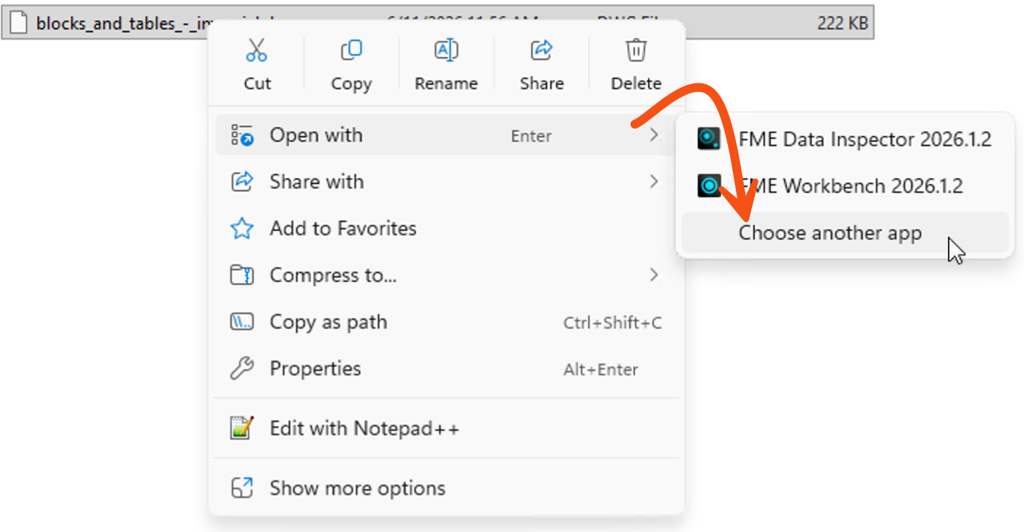Click the Show more options icon
The width and height of the screenshot is (1024, 532).
(242, 488)
